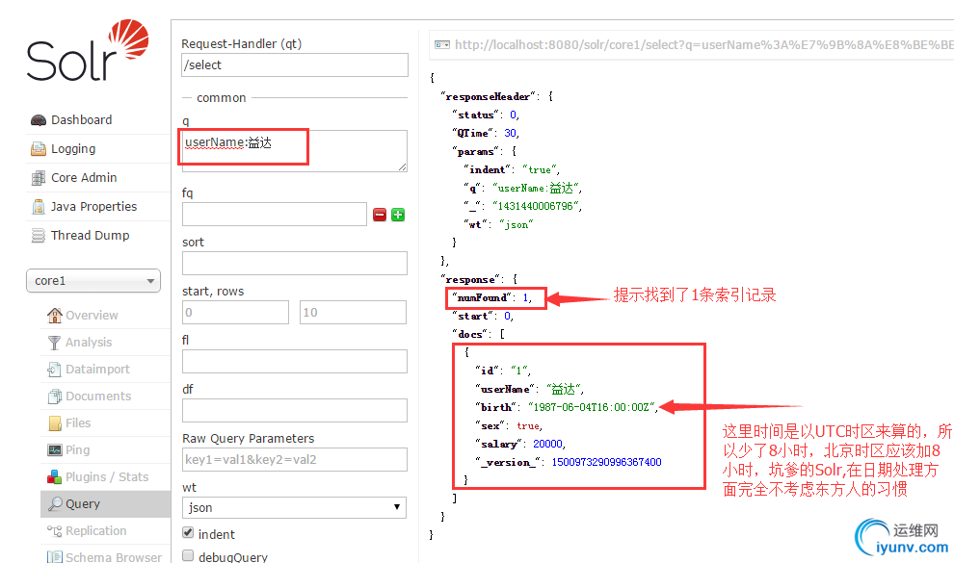Click the Query magnifier icon

[x=55, y=503]
